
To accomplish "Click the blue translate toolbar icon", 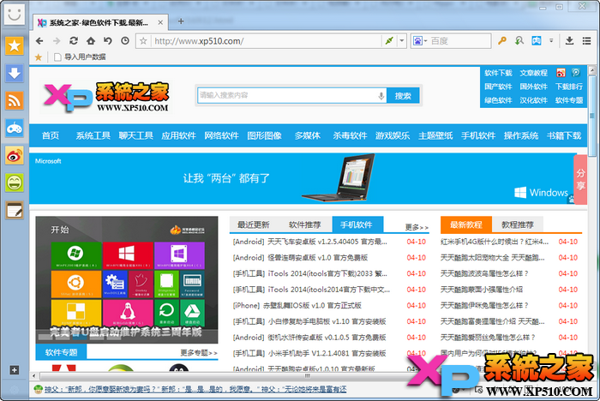I will pyautogui.click(x=537, y=40).
